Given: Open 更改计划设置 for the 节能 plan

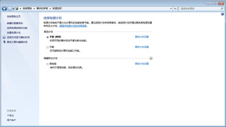Looking at the screenshot, I should tap(142, 47).
